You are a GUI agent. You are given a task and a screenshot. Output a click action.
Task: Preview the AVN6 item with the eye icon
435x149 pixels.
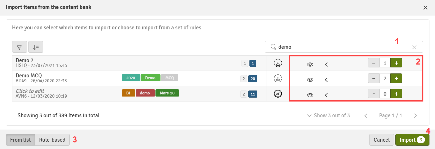click(310, 95)
